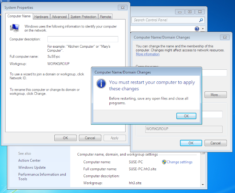Image resolution: width=235 pixels, height=193 pixels.
Task: Click the hh3.site workgroup value
Action: point(135,183)
